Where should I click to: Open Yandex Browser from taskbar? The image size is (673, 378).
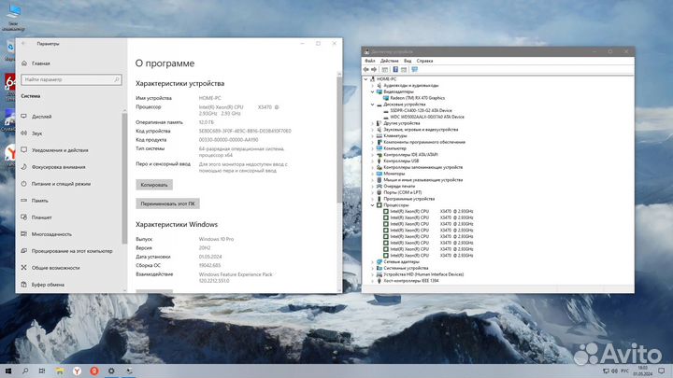pos(77,371)
